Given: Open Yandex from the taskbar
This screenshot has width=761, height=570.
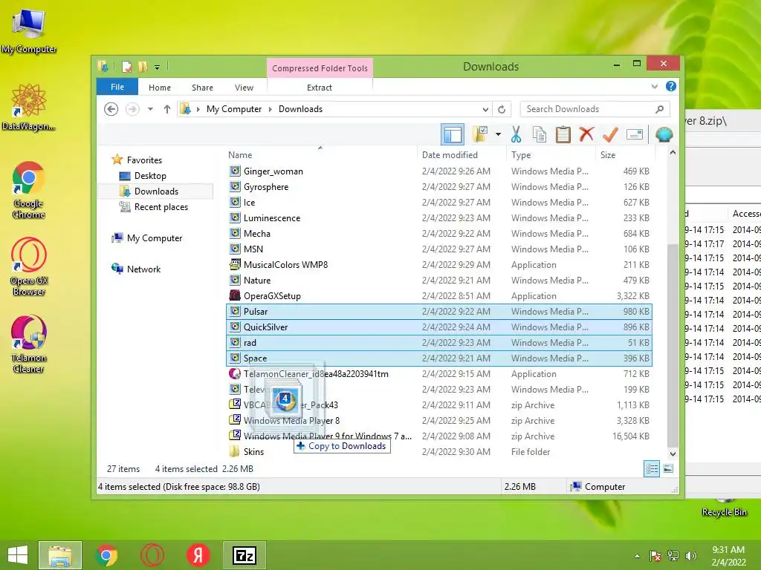Looking at the screenshot, I should (198, 555).
